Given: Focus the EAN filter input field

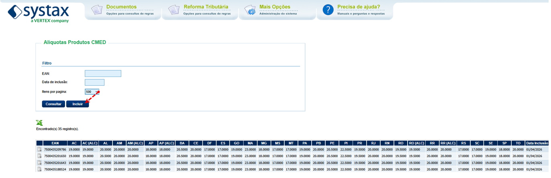Looking at the screenshot, I should pyautogui.click(x=103, y=73).
